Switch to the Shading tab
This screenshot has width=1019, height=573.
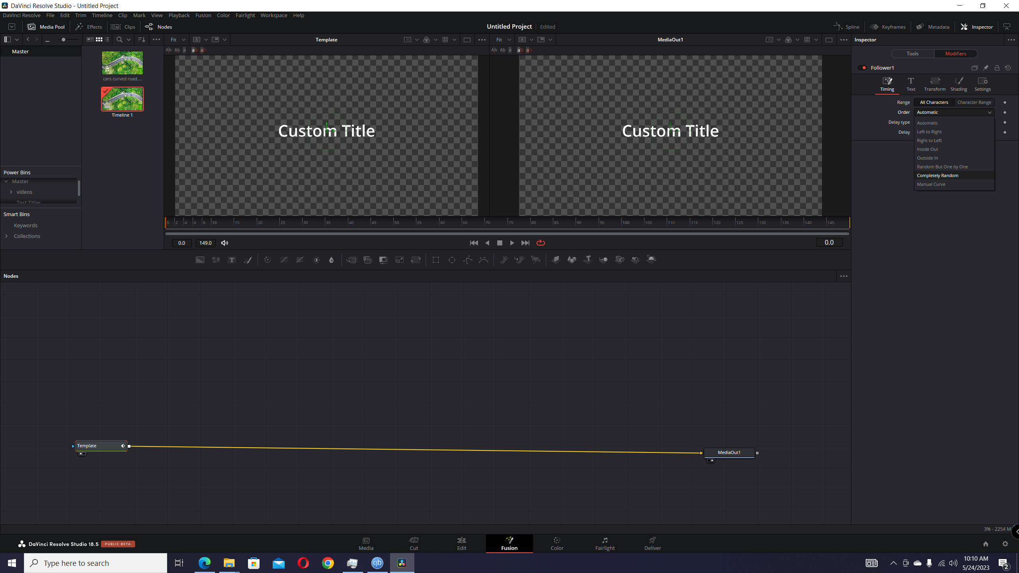[x=958, y=84]
